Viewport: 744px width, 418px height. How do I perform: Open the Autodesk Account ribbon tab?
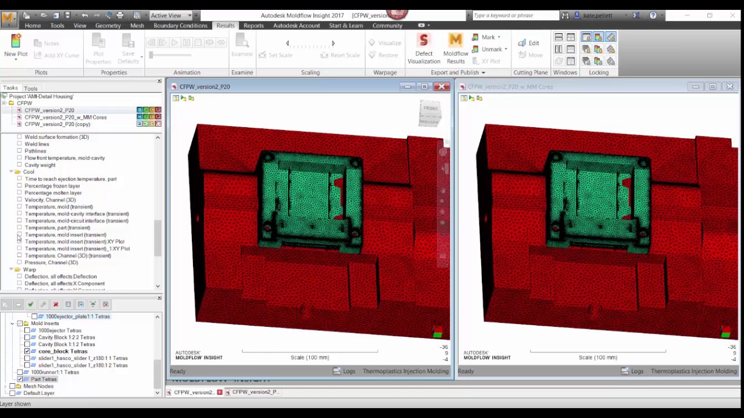click(x=296, y=26)
